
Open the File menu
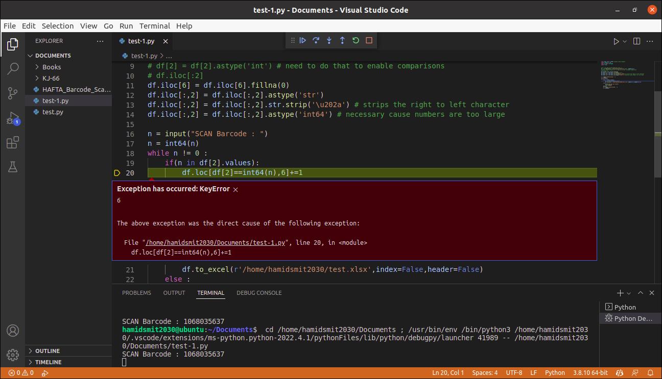10,26
